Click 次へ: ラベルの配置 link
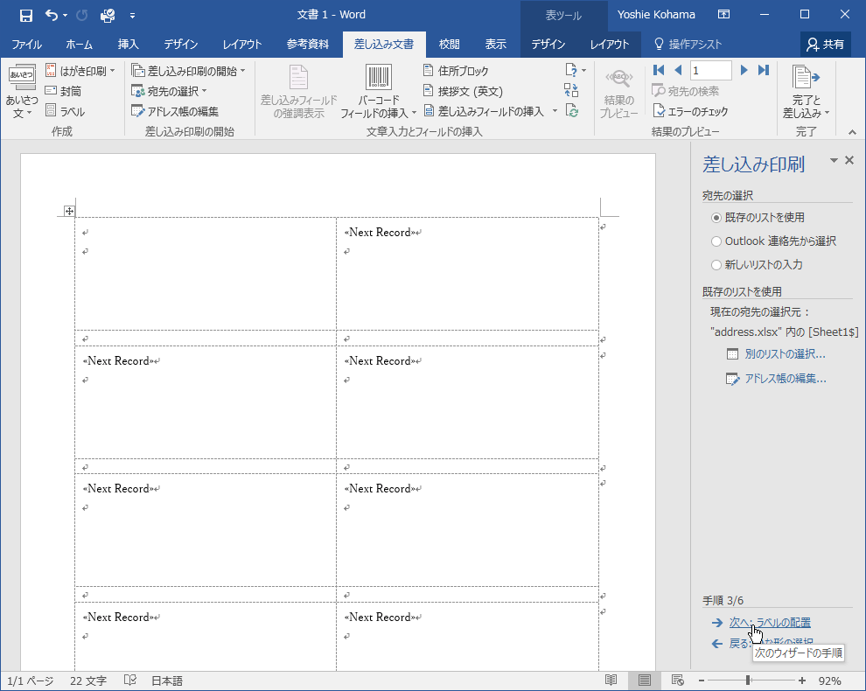 click(770, 623)
